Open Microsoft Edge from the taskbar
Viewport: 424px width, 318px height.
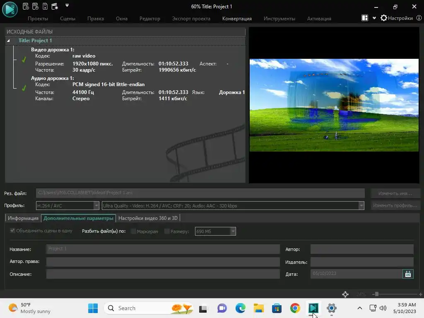(240, 308)
